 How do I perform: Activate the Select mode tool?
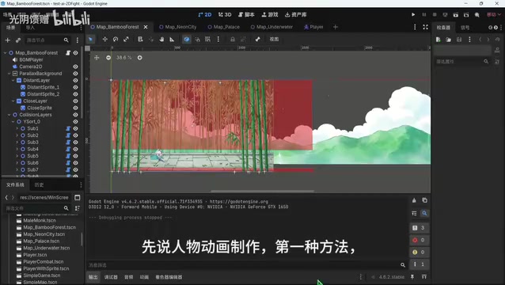coord(90,40)
